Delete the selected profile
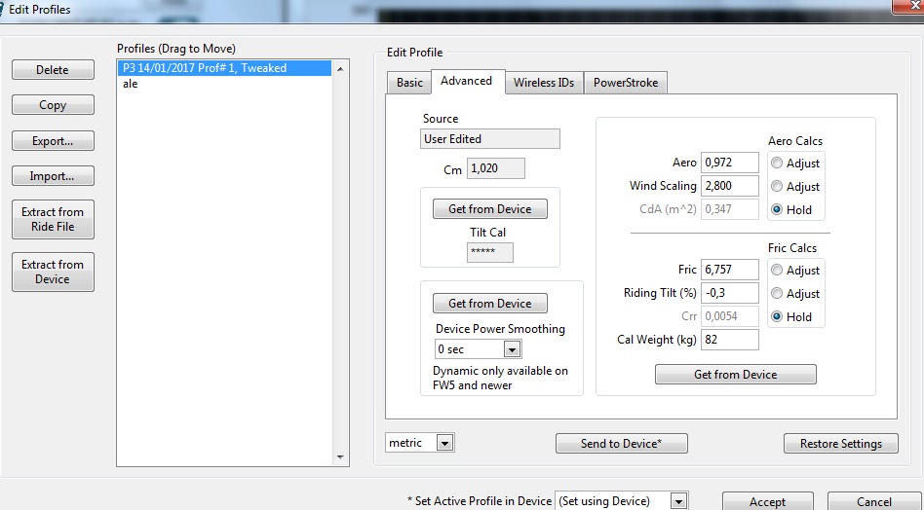Image resolution: width=924 pixels, height=510 pixels. click(53, 70)
